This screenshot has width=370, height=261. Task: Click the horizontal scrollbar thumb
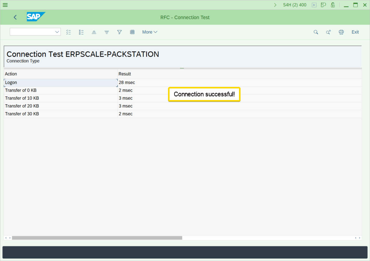point(97,238)
